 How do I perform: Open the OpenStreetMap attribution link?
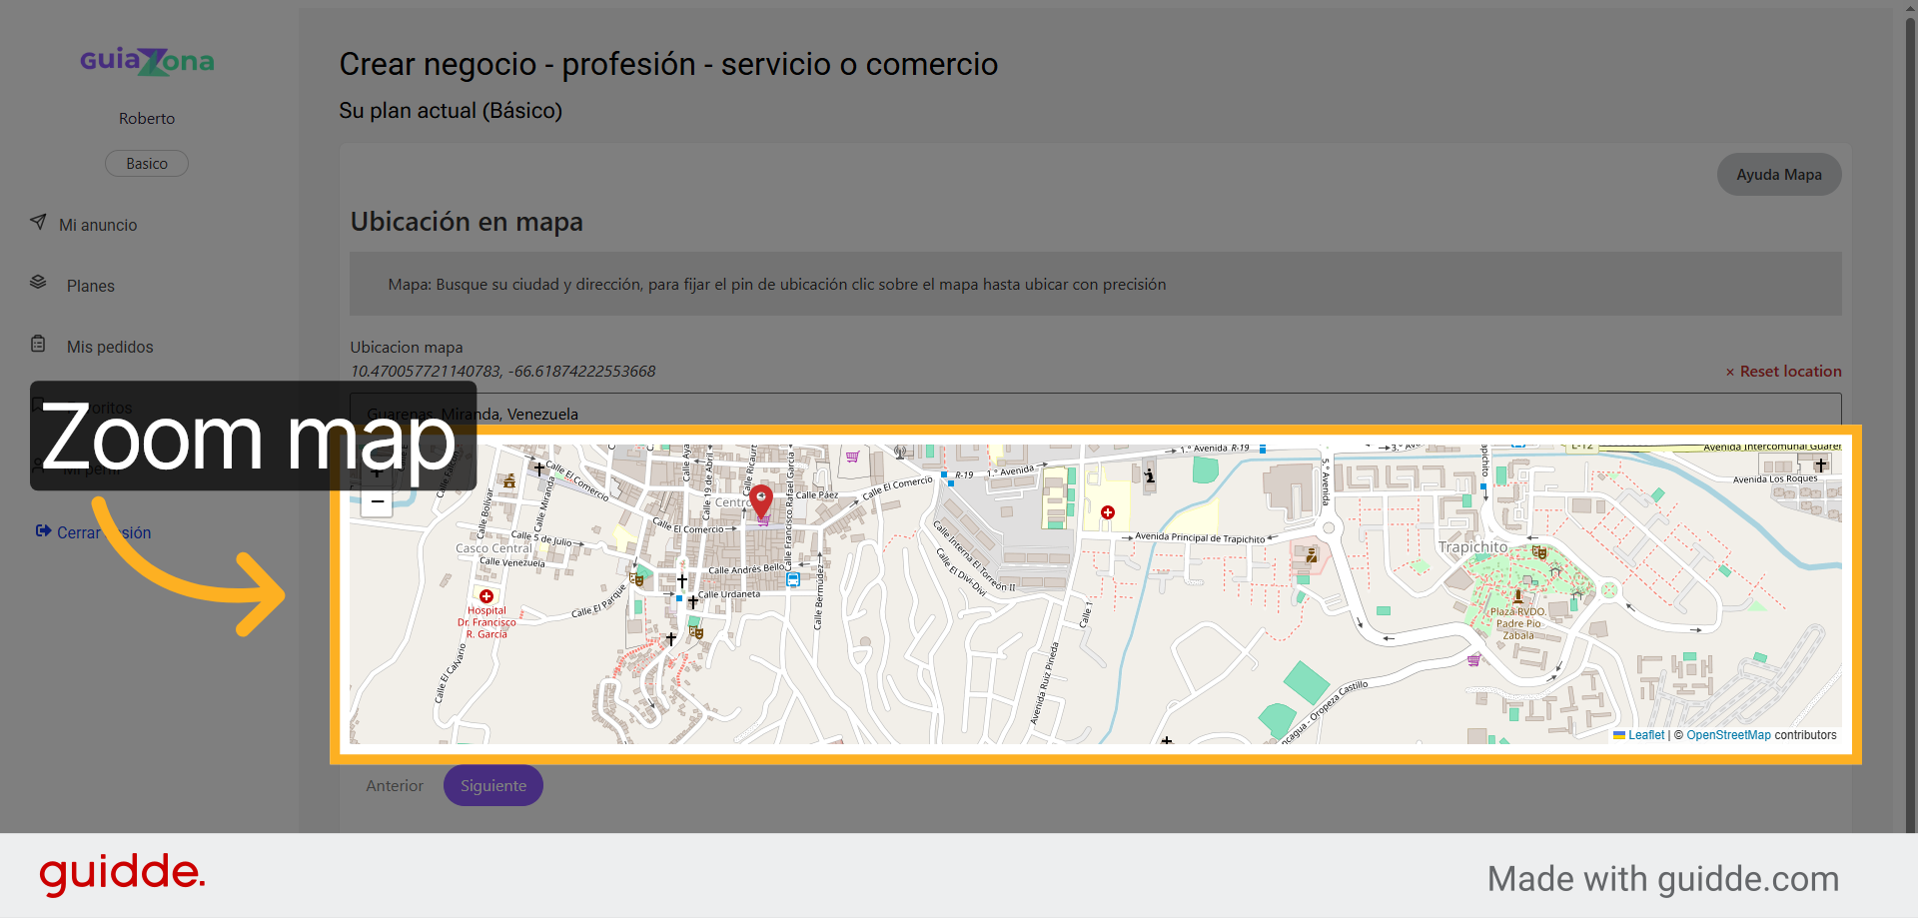coord(1728,735)
